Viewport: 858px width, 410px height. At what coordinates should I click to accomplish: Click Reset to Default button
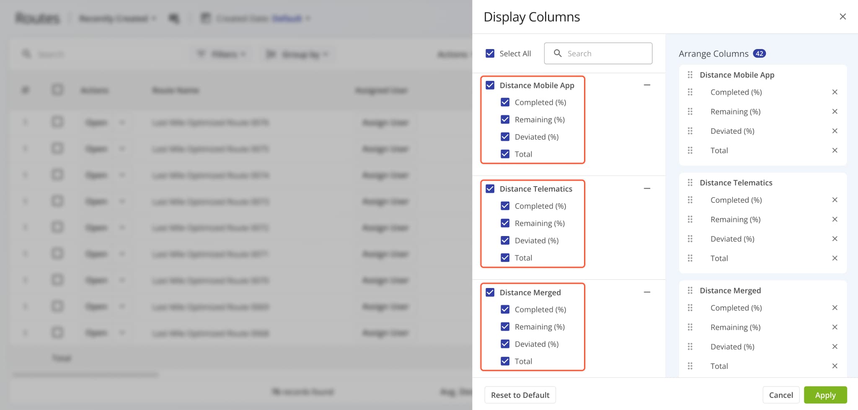coord(520,395)
